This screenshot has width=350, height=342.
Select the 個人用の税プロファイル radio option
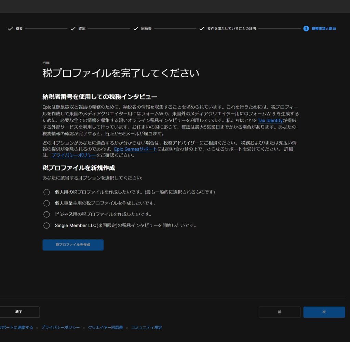point(46,192)
